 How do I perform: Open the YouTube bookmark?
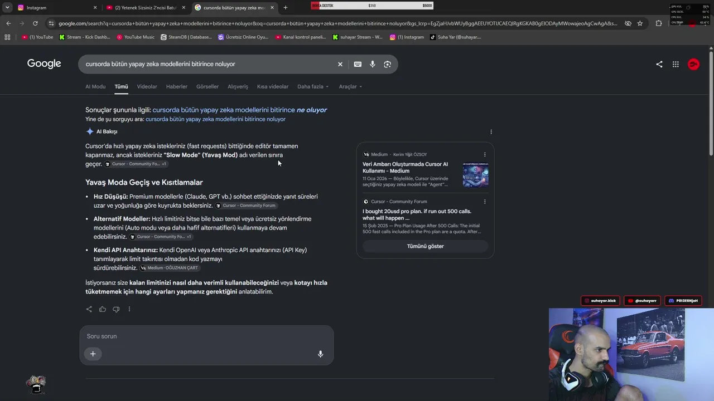coord(38,37)
